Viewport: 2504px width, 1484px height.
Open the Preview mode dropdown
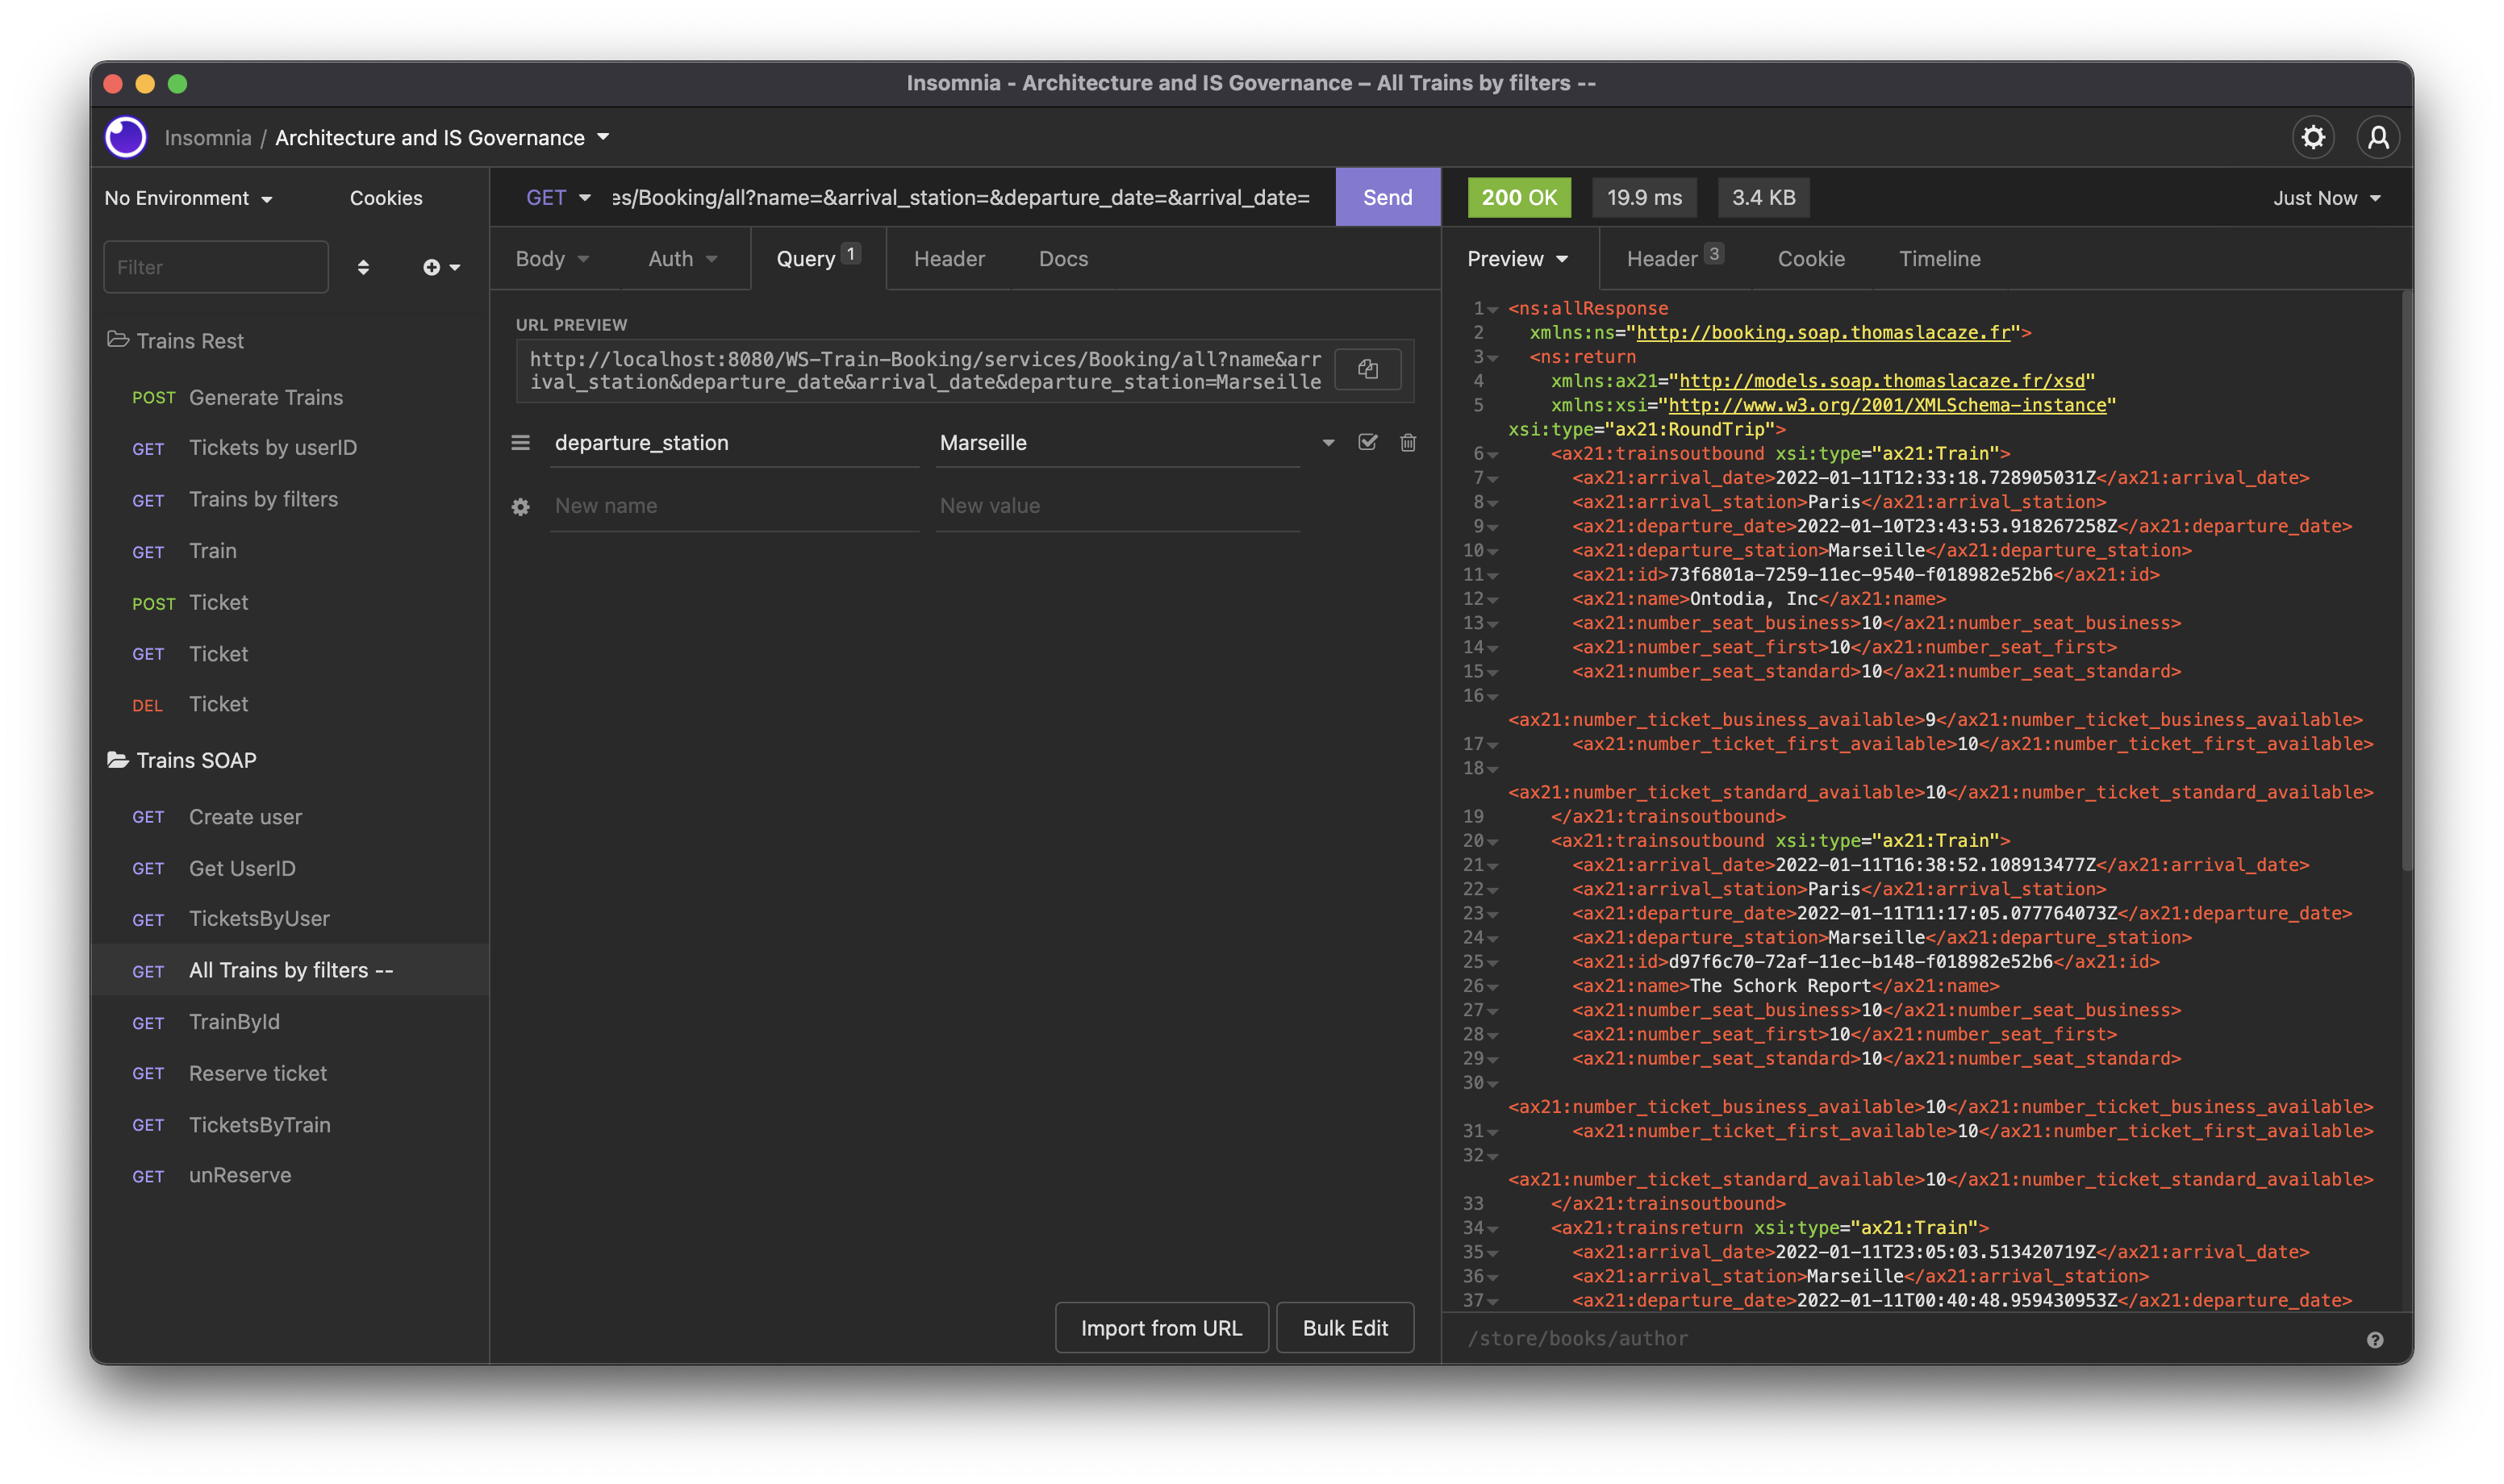1517,259
